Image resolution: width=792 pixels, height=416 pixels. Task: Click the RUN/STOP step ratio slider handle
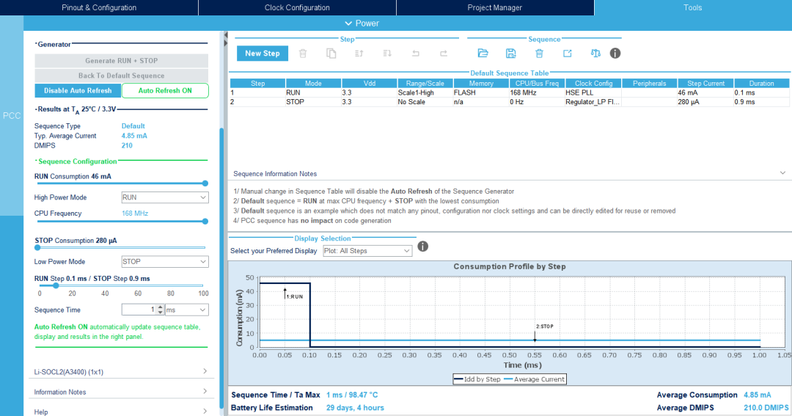(56, 285)
